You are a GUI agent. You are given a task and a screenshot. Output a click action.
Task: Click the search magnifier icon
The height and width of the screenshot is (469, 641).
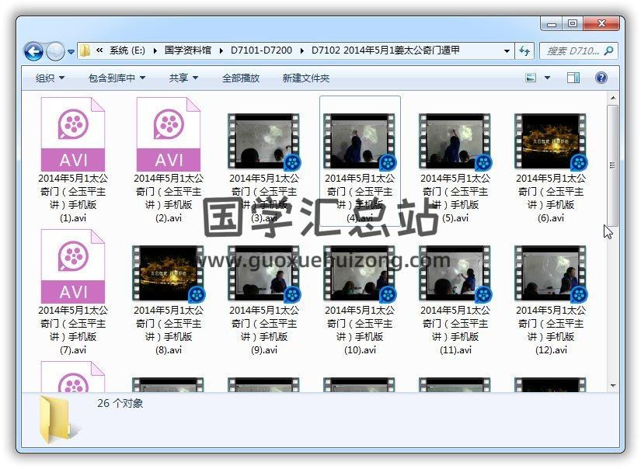coord(609,50)
